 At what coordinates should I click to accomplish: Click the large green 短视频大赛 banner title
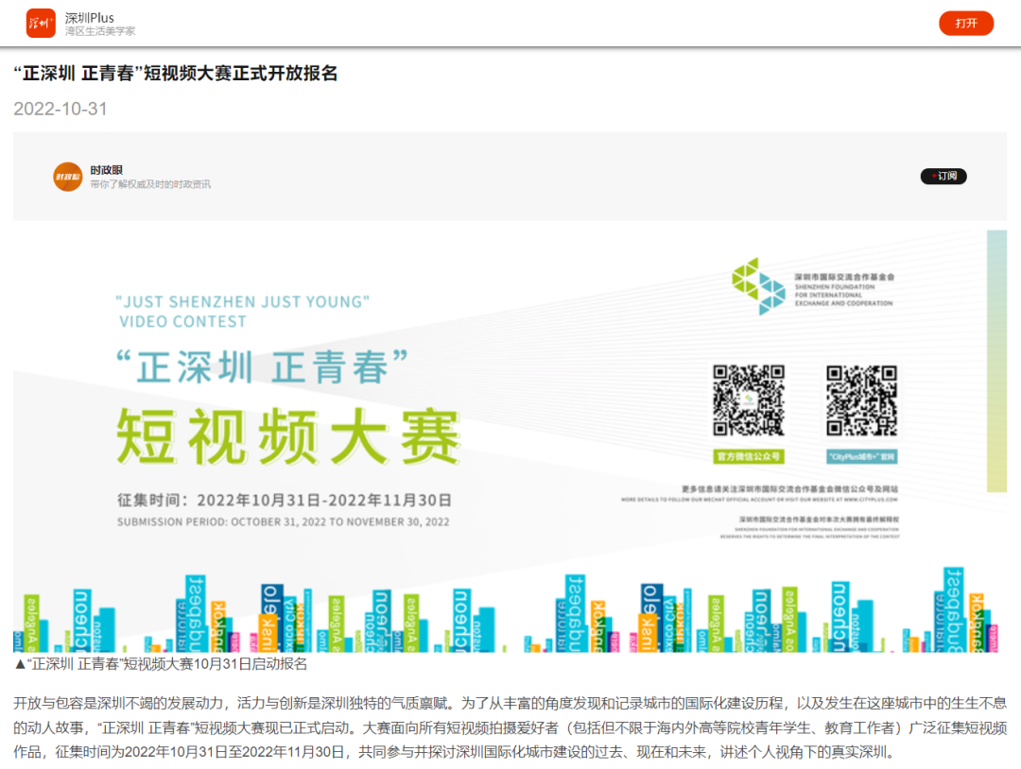pyautogui.click(x=287, y=436)
